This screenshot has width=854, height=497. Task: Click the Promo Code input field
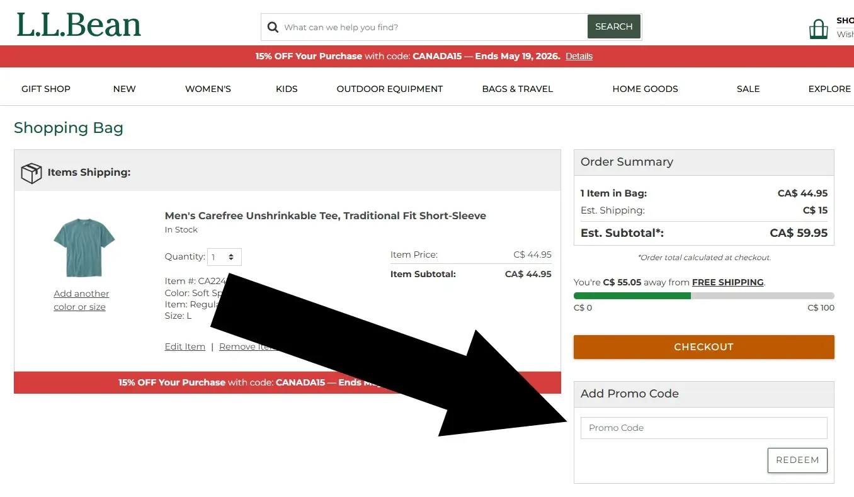coord(703,428)
